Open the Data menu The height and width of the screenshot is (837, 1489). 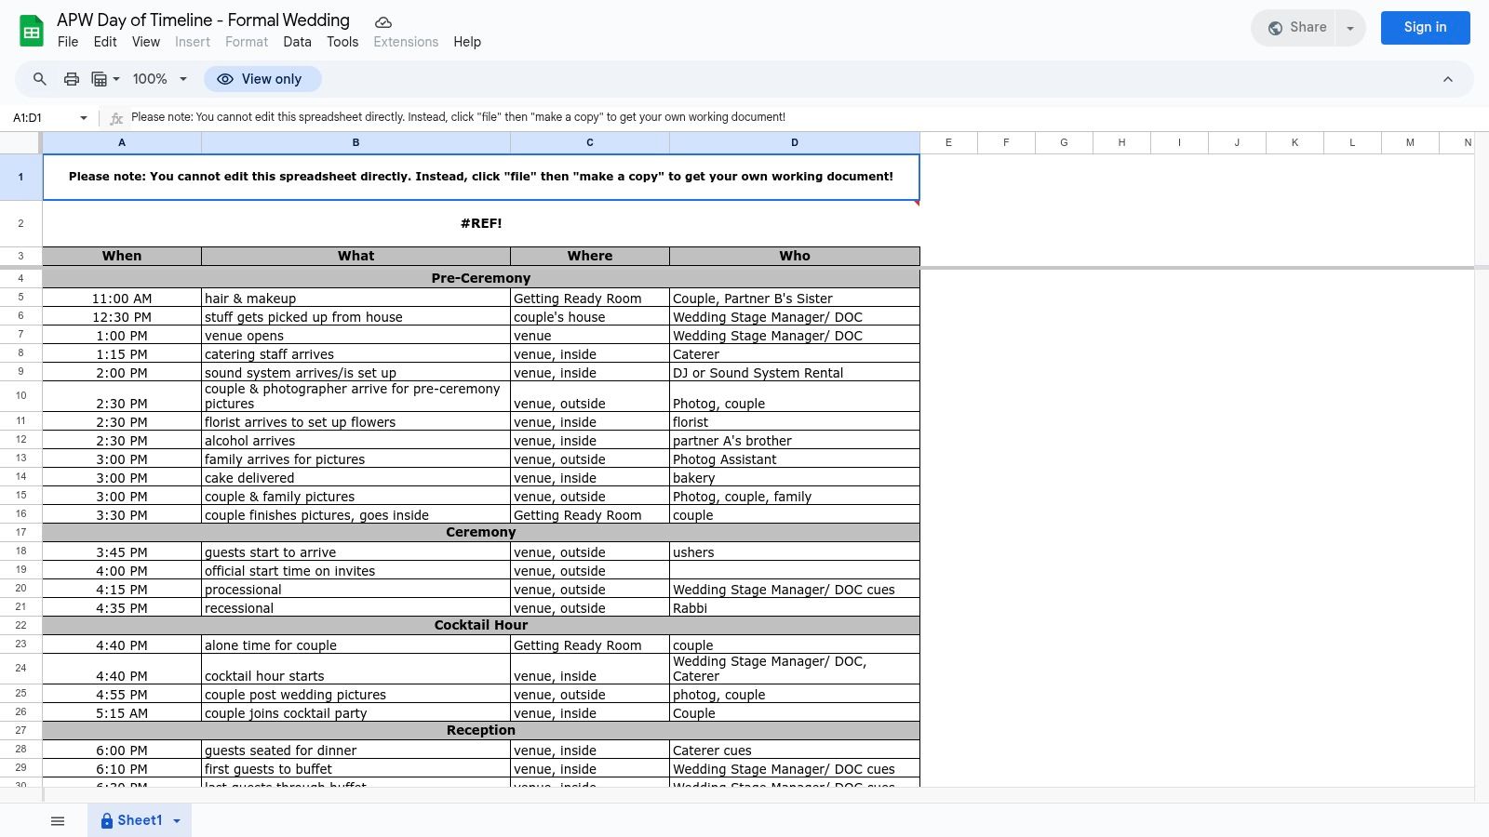click(x=297, y=42)
